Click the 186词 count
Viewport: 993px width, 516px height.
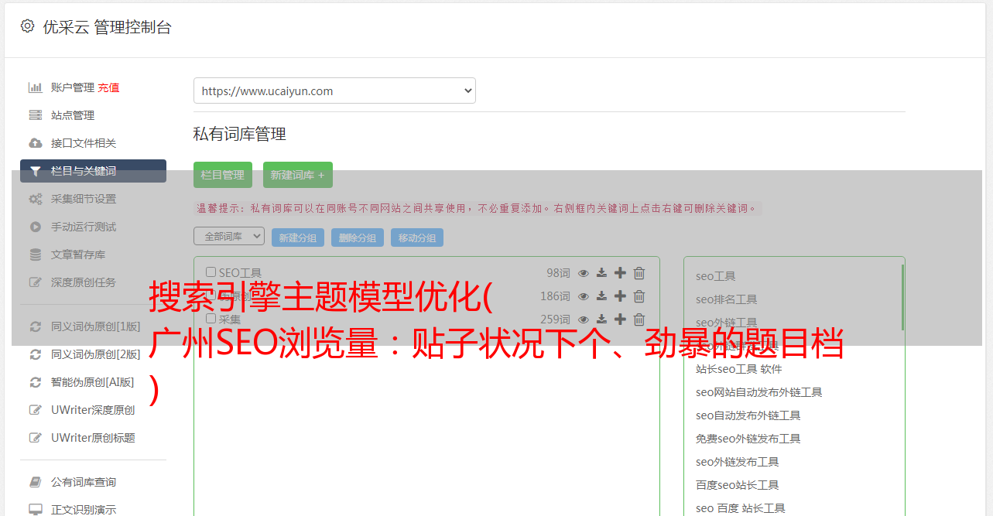click(x=555, y=296)
